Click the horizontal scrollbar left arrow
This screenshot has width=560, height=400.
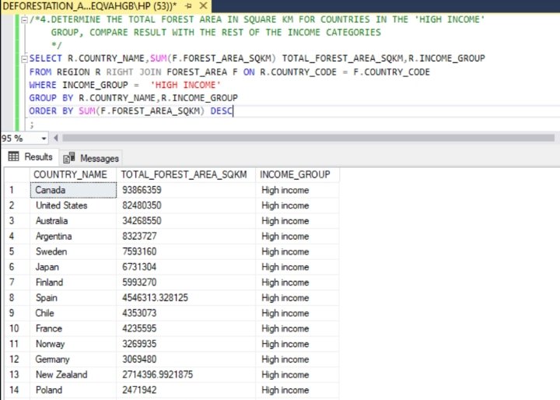coord(56,138)
